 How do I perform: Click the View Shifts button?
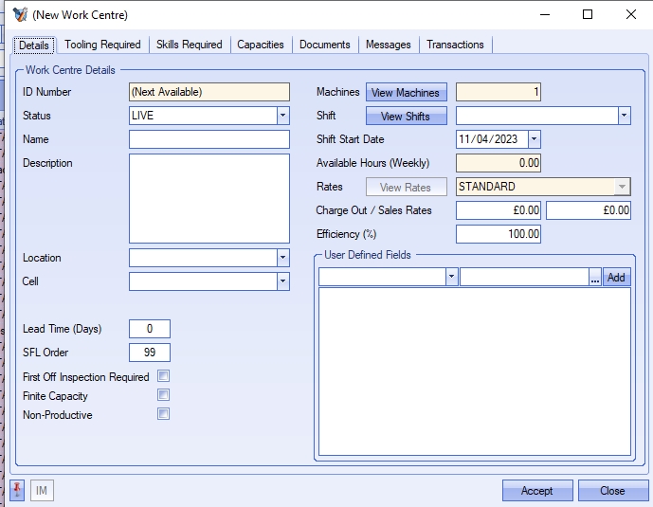coord(406,117)
